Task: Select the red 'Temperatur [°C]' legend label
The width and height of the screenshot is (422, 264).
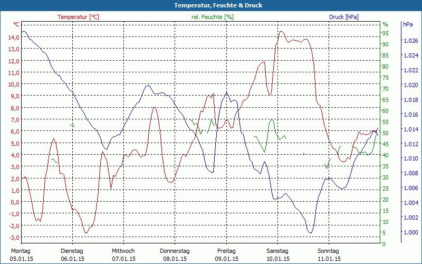Action: [78, 17]
